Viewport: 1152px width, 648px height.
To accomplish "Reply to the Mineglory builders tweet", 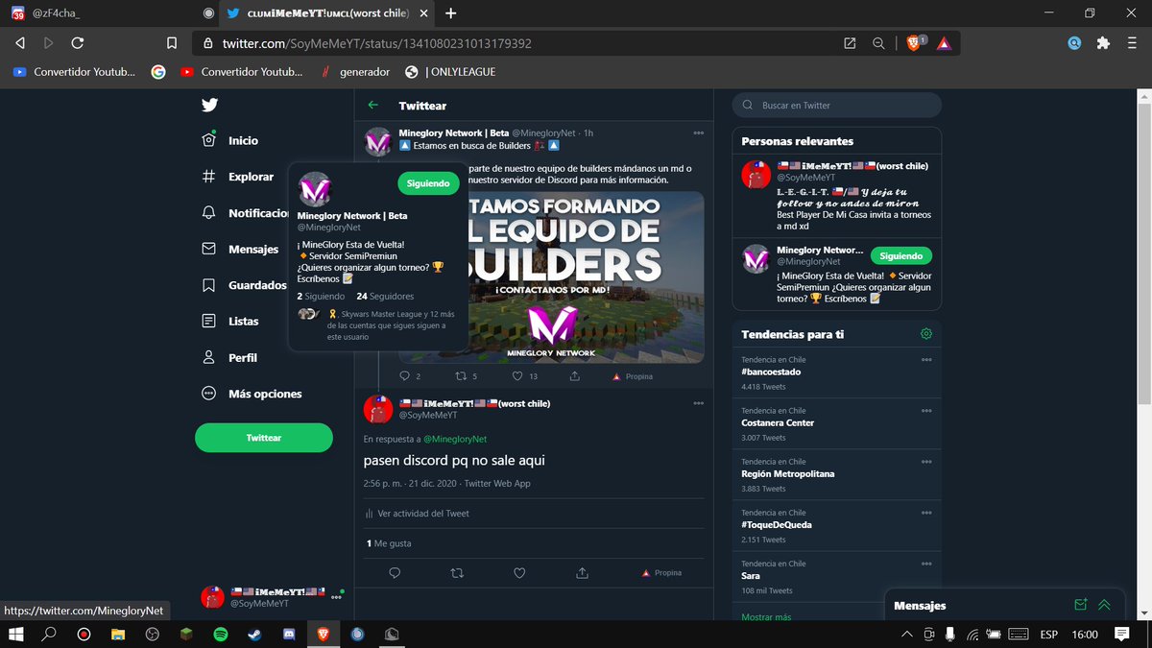I will 404,376.
